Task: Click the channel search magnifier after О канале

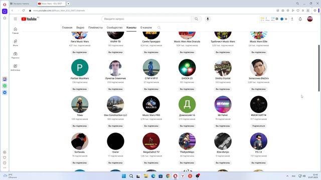Action: tap(159, 27)
